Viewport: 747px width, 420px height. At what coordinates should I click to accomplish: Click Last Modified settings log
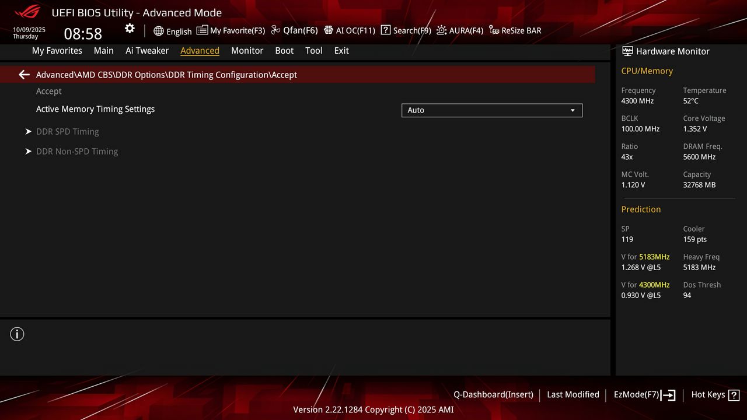point(573,394)
